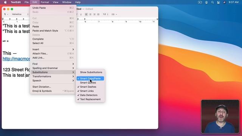Expand the Transformations submenu

point(53,76)
